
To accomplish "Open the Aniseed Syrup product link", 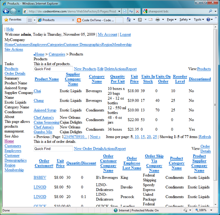I will (45, 110).
